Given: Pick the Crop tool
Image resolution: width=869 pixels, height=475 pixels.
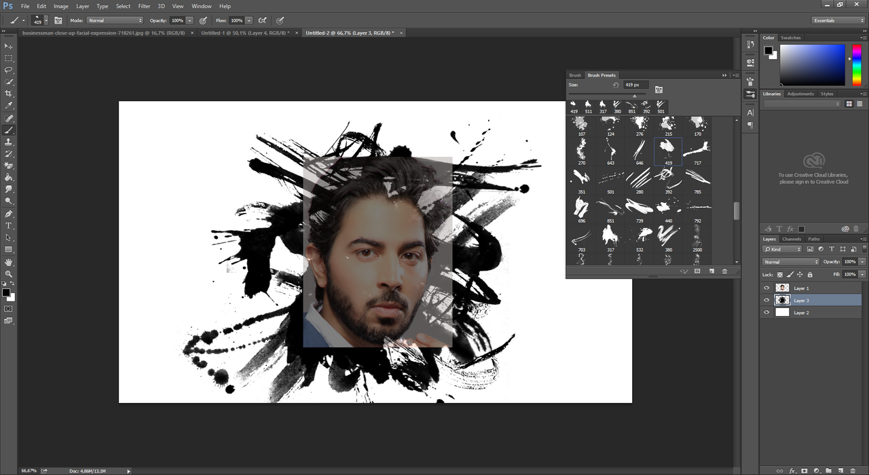Looking at the screenshot, I should coord(9,94).
